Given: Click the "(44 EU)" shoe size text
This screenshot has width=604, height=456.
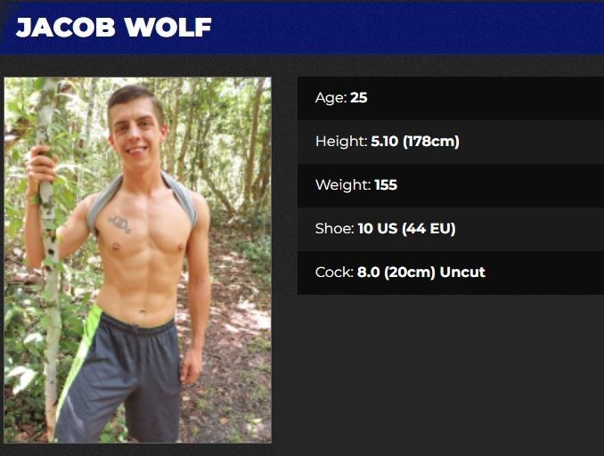Looking at the screenshot, I should click(x=429, y=228).
